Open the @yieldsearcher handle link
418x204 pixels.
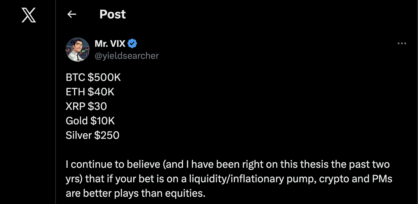(x=127, y=56)
